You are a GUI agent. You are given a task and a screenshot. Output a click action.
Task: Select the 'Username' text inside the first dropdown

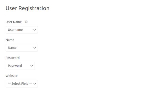15,30
